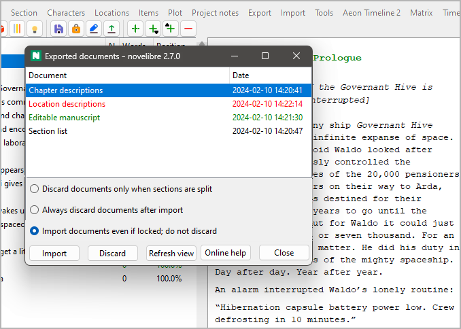Screen dimensions: 461x329
Task: Click the green up-arrow Update icon
Action: pos(112,29)
